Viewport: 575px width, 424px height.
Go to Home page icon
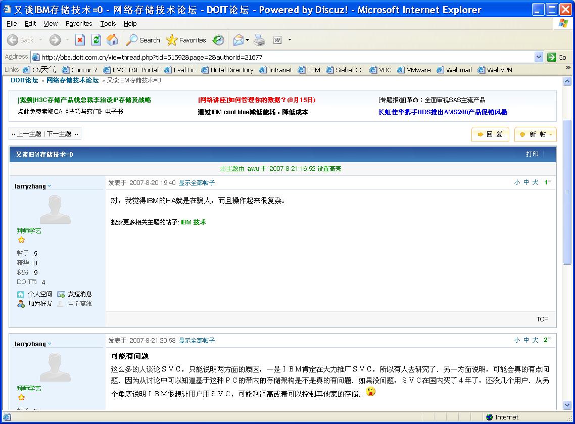tap(112, 40)
